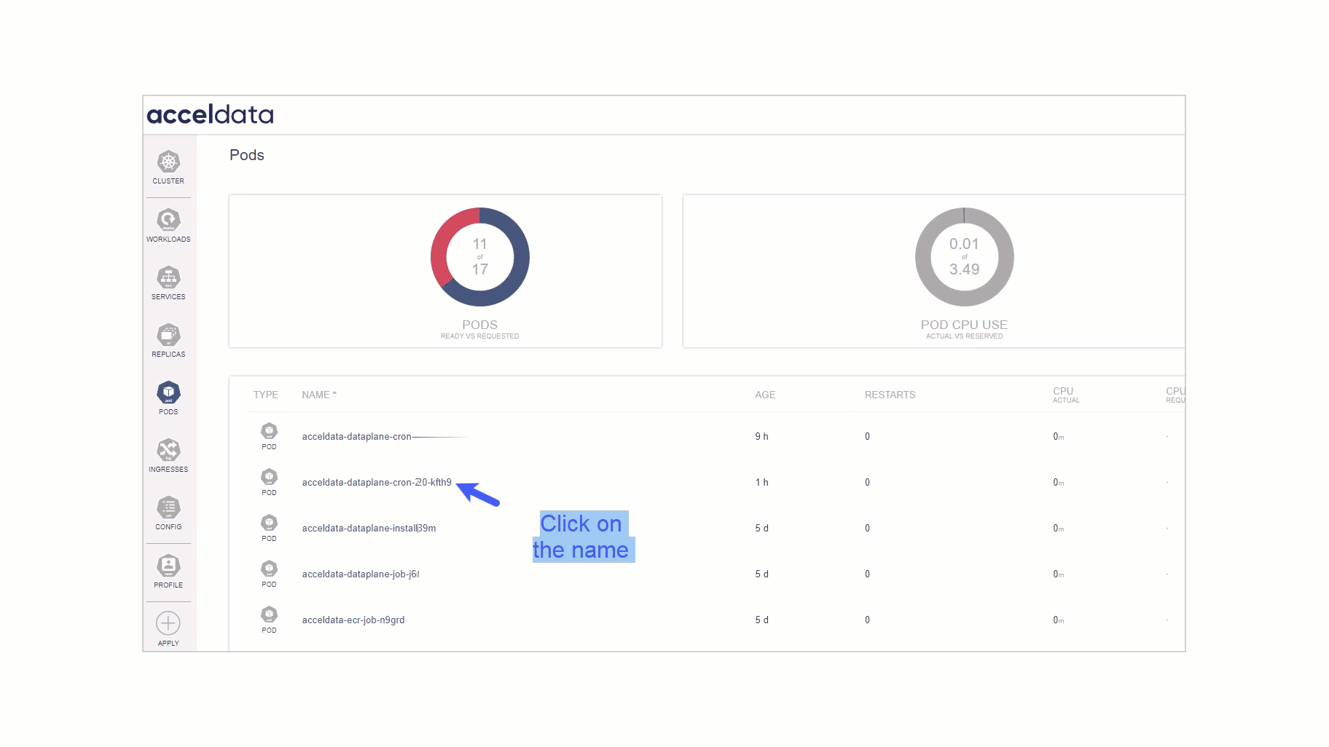Click pod icon for acceldata-dataplane-cron 9 h row

click(x=269, y=431)
